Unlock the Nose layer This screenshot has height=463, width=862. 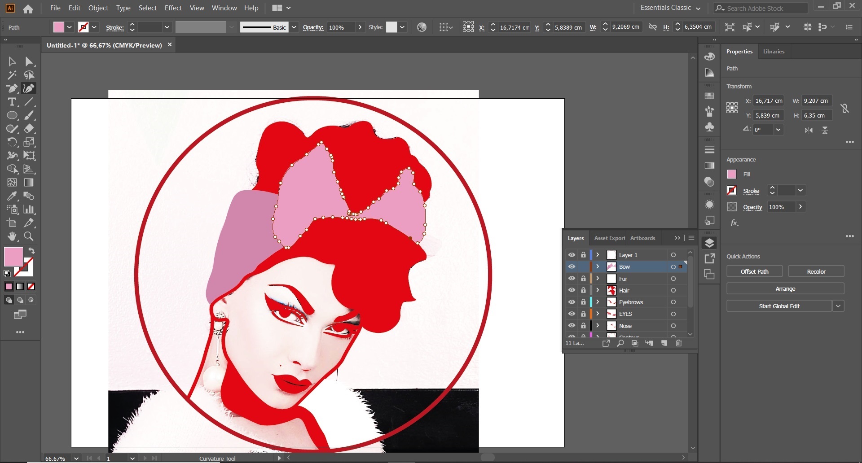583,326
